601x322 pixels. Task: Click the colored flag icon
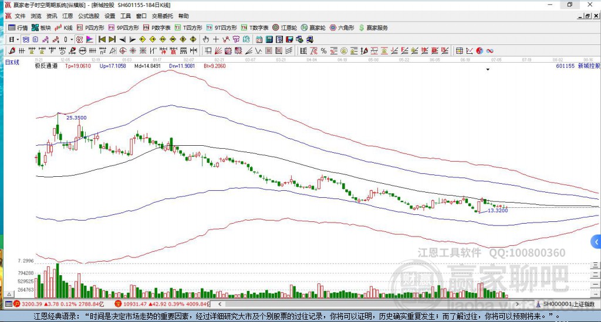click(89, 39)
